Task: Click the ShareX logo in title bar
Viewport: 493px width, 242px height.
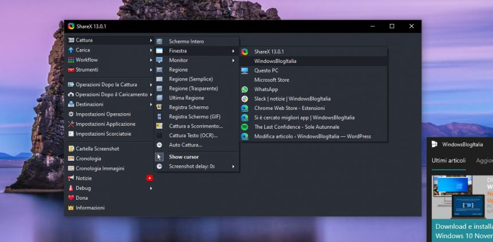Action: tap(71, 26)
